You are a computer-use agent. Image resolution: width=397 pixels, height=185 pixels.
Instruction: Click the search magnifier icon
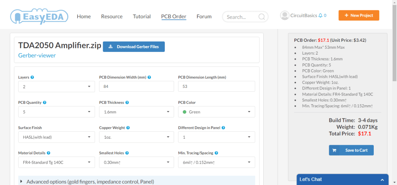click(262, 17)
